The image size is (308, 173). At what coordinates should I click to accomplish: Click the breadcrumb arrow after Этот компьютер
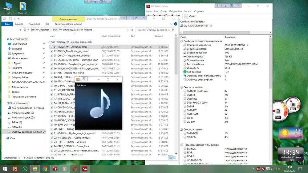tap(51, 30)
